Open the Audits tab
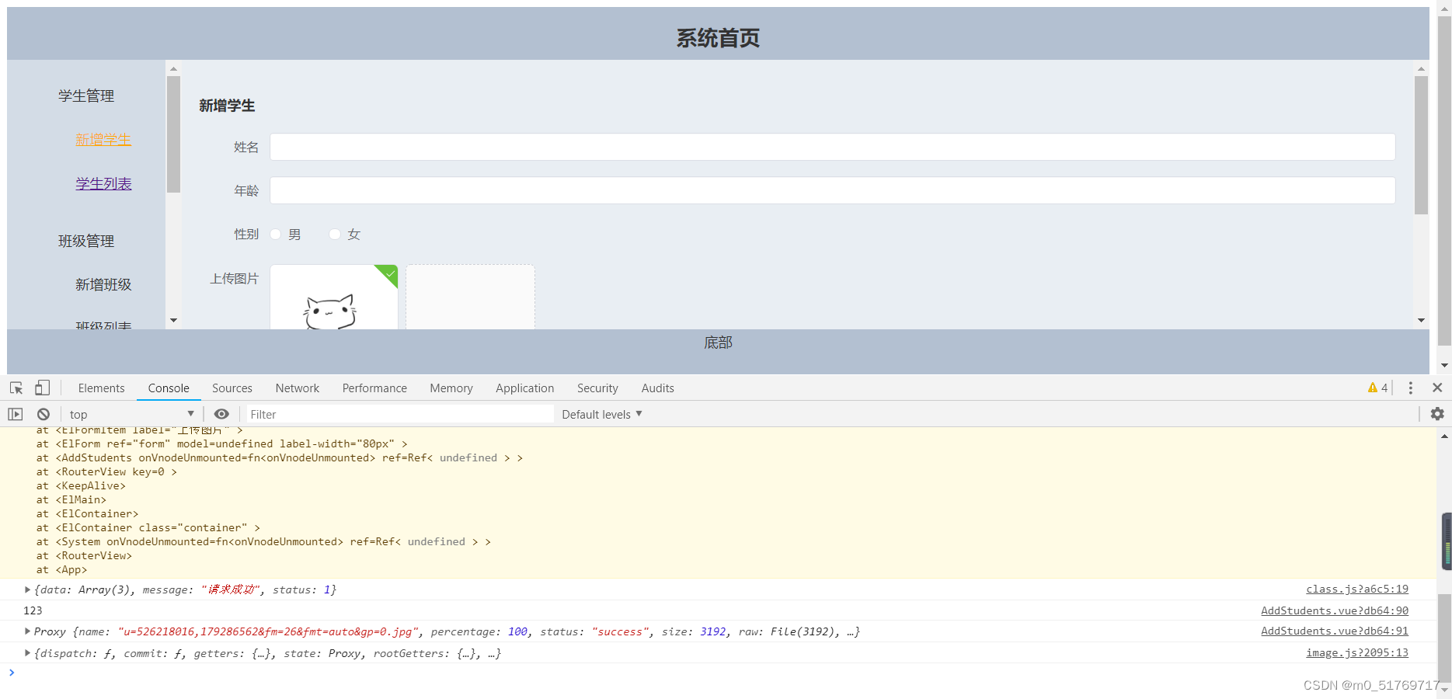The image size is (1452, 699). click(658, 388)
